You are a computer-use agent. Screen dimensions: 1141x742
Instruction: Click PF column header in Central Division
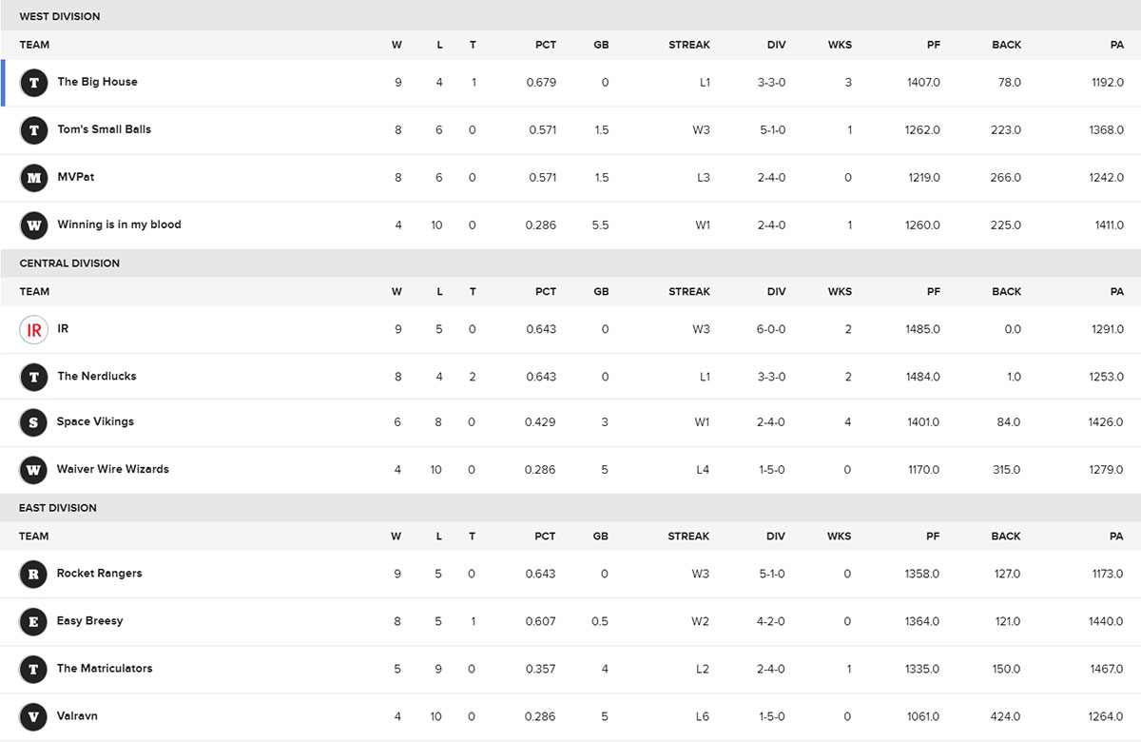point(934,291)
